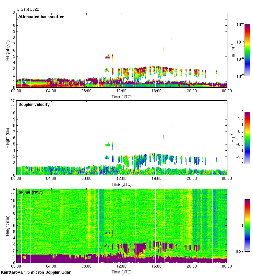Image resolution: width=253 pixels, height=276 pixels.
Task: Click the Height (km) axis label of backscatter plot
Action: tap(7, 50)
